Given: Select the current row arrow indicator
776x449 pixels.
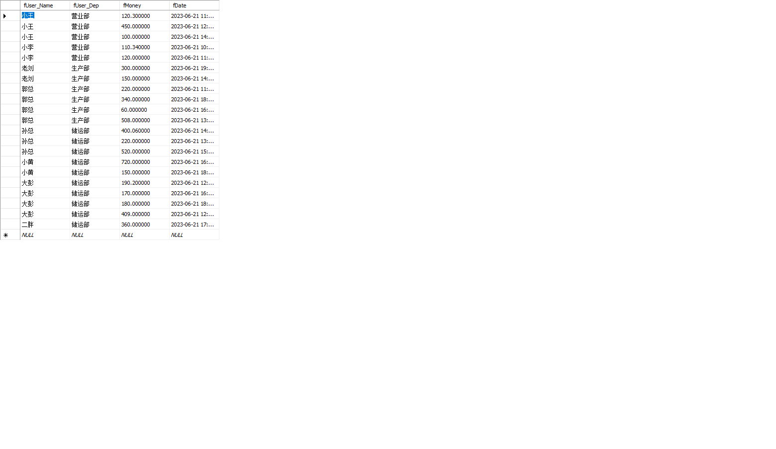Looking at the screenshot, I should pyautogui.click(x=5, y=16).
